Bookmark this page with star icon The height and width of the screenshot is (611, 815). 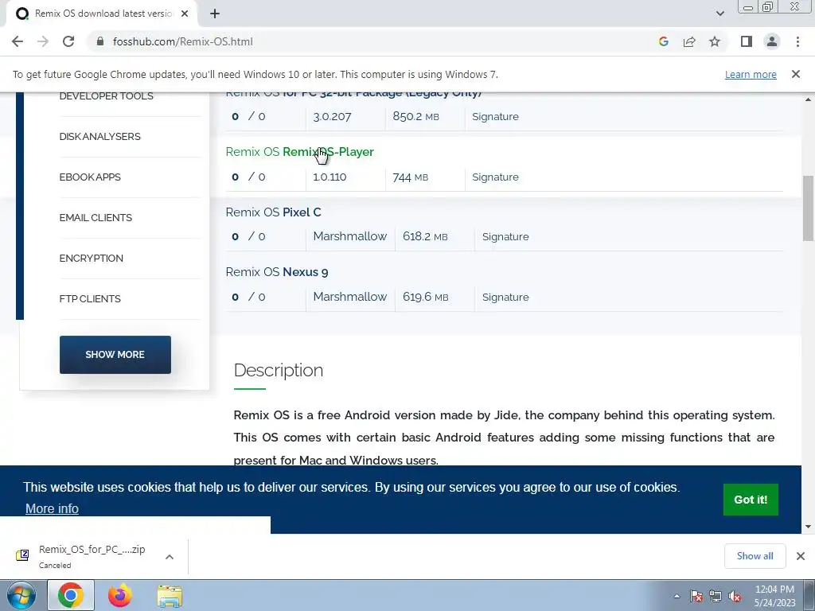[715, 41]
